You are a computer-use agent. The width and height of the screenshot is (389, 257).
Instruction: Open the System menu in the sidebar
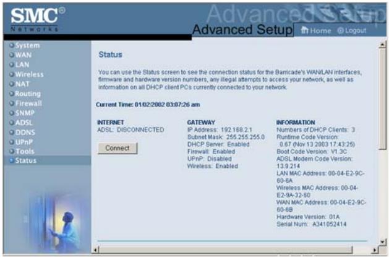click(x=27, y=45)
